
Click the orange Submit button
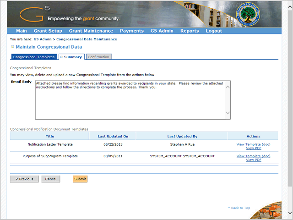point(80,179)
